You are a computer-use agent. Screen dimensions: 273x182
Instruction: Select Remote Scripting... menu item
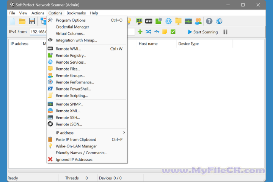click(87, 96)
